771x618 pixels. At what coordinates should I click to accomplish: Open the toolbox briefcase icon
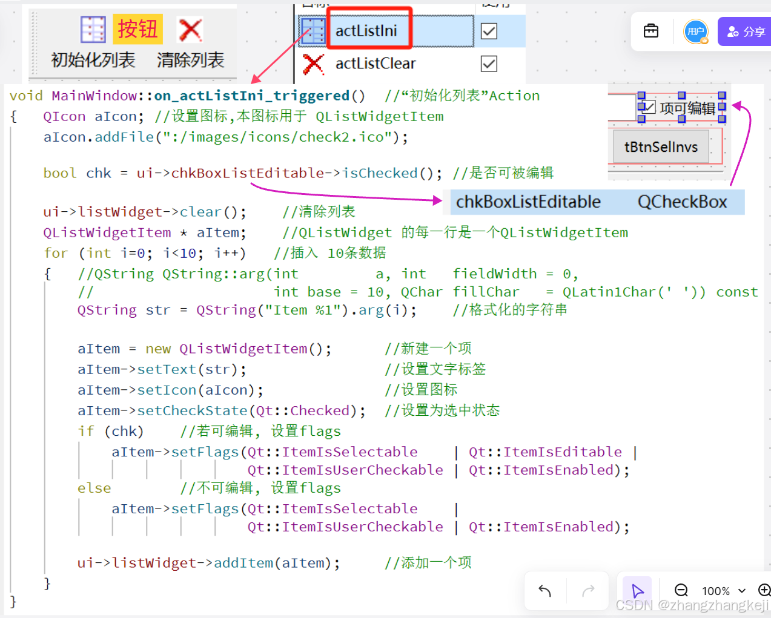[651, 31]
